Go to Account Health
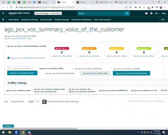168x135 pixels. pos(46,20)
